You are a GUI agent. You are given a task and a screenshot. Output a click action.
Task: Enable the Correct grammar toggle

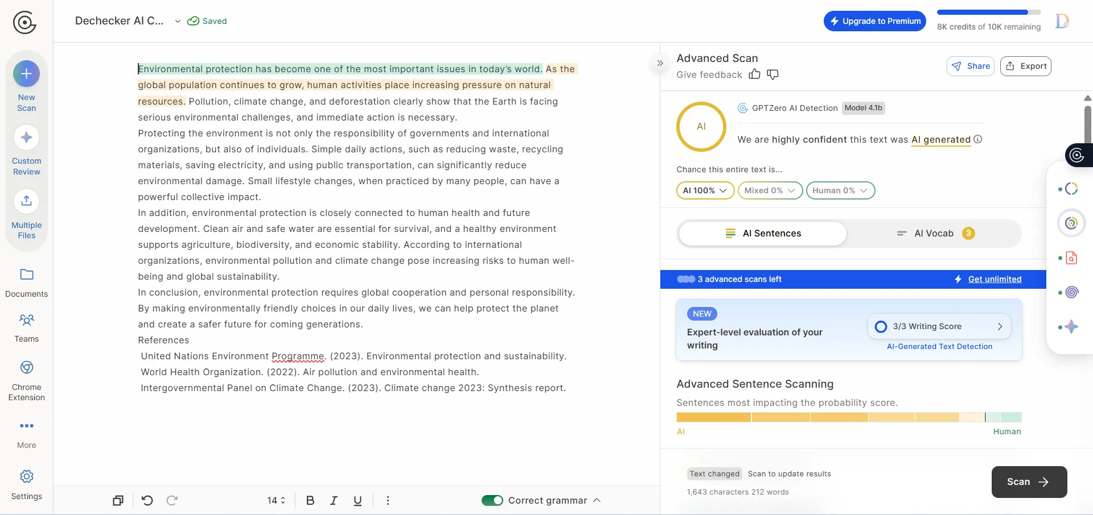tap(492, 500)
